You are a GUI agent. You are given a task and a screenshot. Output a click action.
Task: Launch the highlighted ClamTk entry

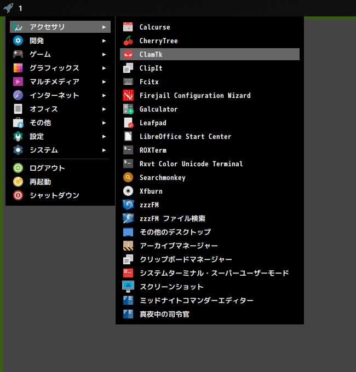pos(210,54)
